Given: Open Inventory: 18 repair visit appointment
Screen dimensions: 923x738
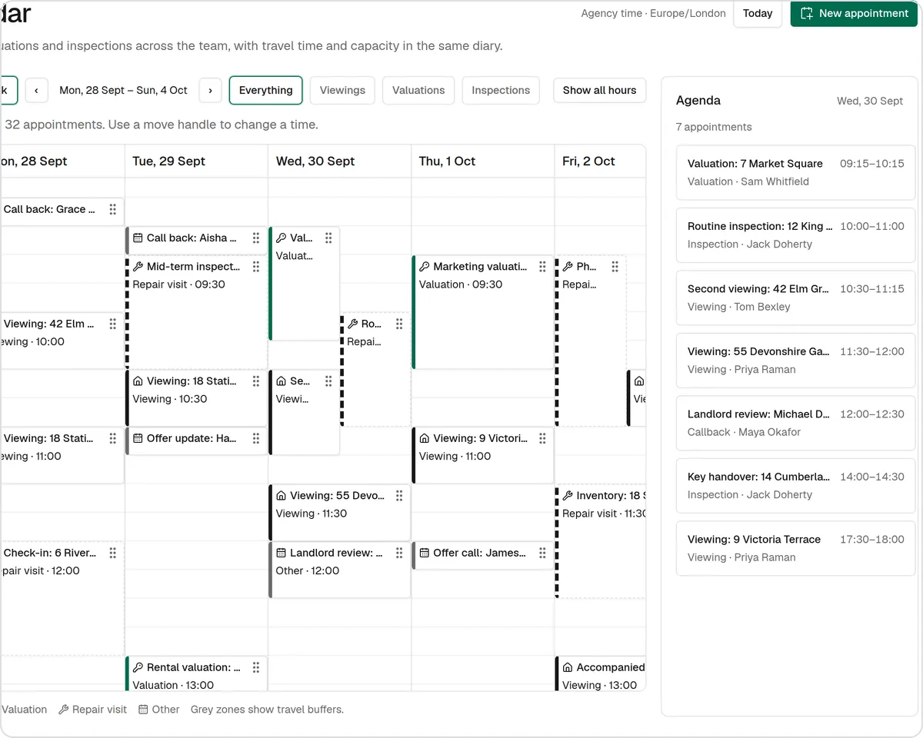Looking at the screenshot, I should pos(601,541).
